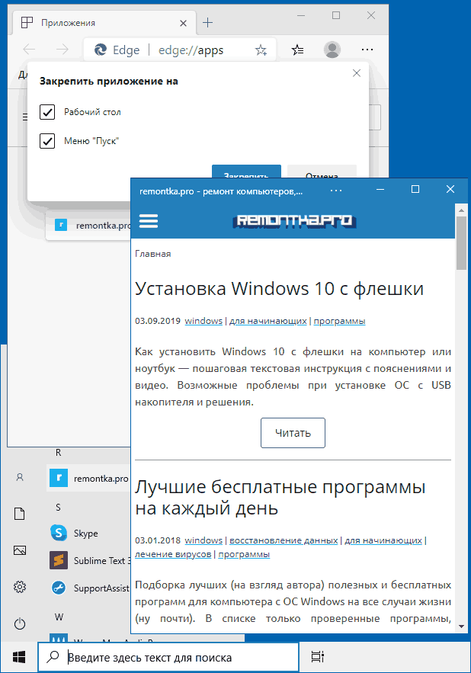The image size is (471, 673).
Task: Click the Start menu power icon
Action: pyautogui.click(x=20, y=623)
